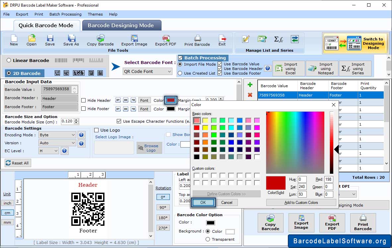
Task: Open batch processing help question icon
Action: point(268,68)
